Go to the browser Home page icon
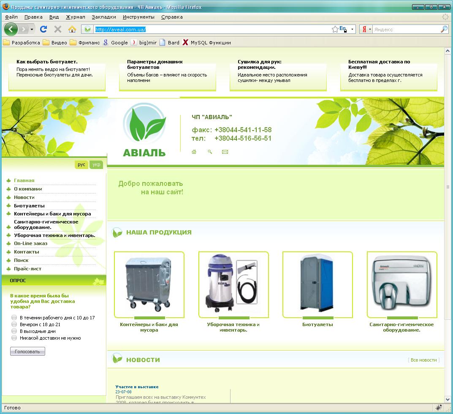The image size is (453, 414). (72, 29)
